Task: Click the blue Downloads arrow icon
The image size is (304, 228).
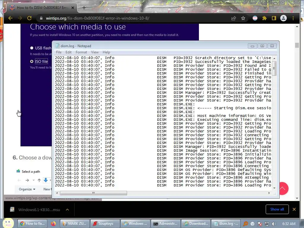Action: coord(45,180)
